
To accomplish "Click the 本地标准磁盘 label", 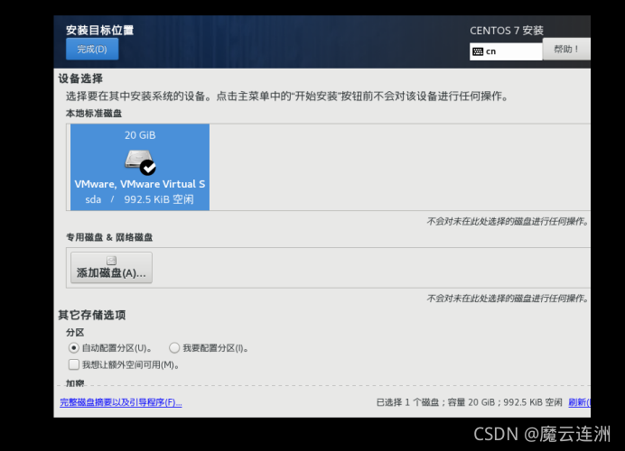I will (94, 114).
